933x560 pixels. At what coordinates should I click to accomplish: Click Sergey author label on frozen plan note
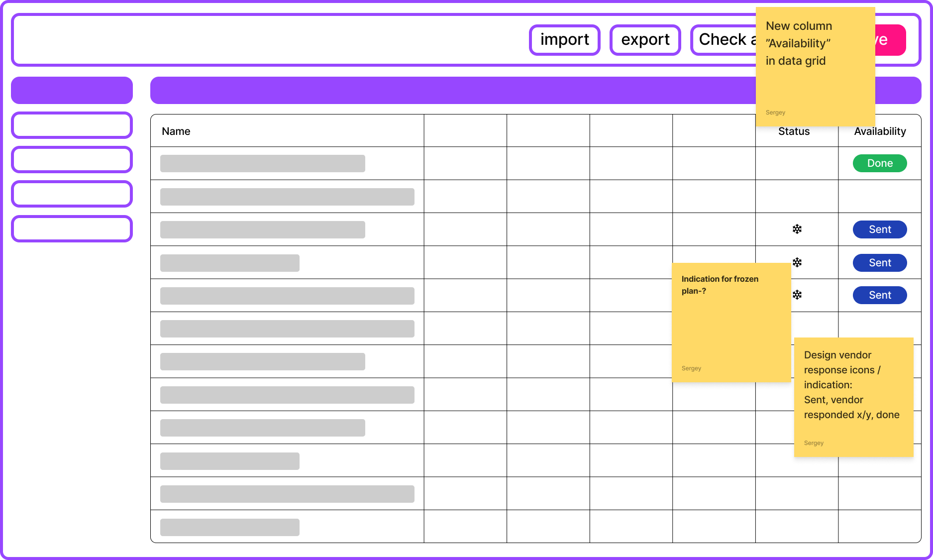click(x=691, y=368)
